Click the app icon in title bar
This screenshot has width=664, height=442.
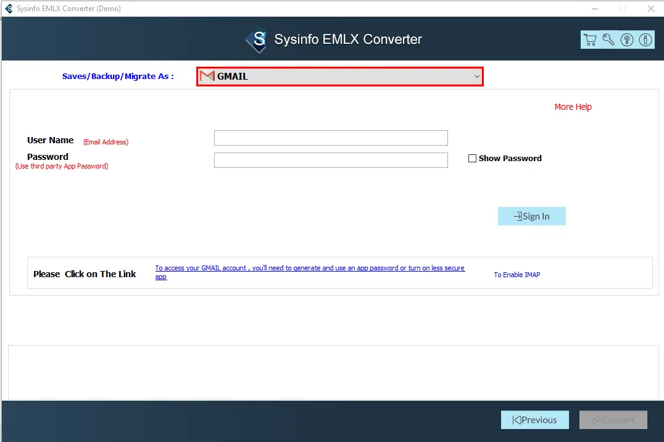pos(9,9)
